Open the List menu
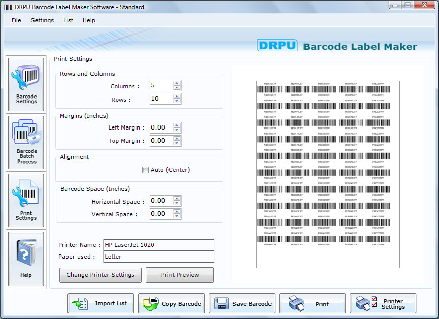Image resolution: width=439 pixels, height=319 pixels. (x=68, y=20)
